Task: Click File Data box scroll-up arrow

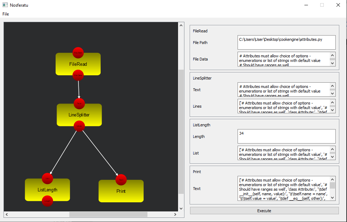Action: 332,55
